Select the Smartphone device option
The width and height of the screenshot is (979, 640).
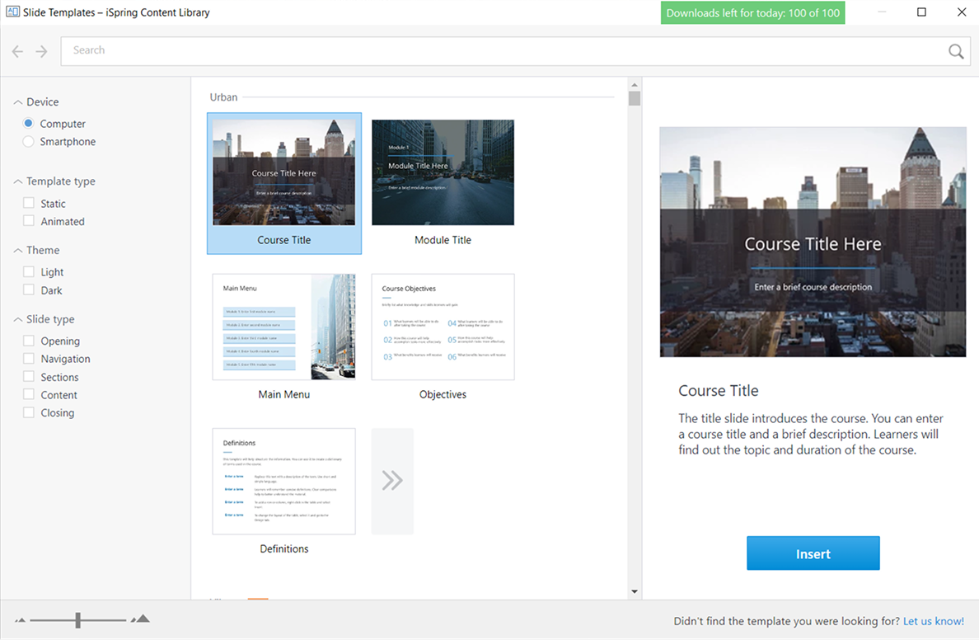[28, 141]
